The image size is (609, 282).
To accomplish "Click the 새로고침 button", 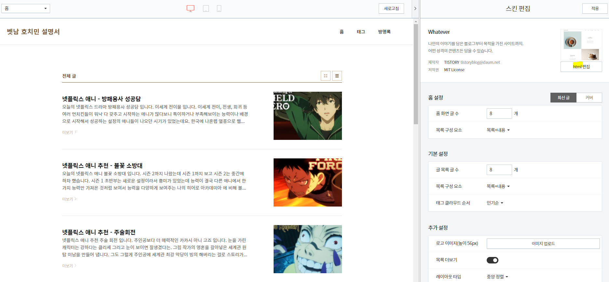I will 391,8.
